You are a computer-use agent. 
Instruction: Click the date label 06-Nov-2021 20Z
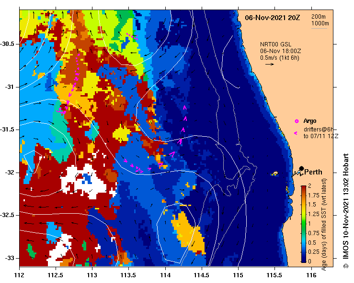coord(272,18)
